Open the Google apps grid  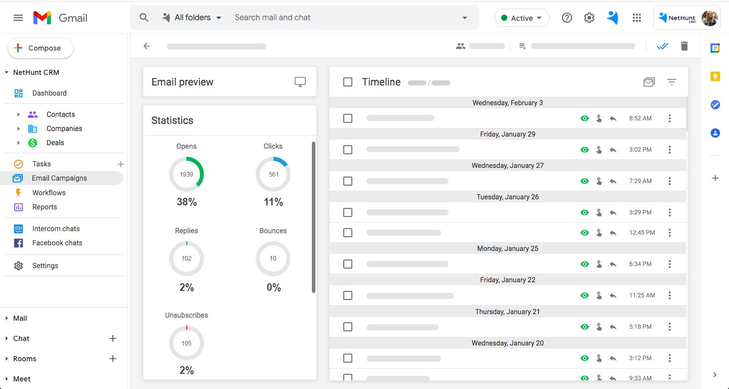(x=637, y=18)
